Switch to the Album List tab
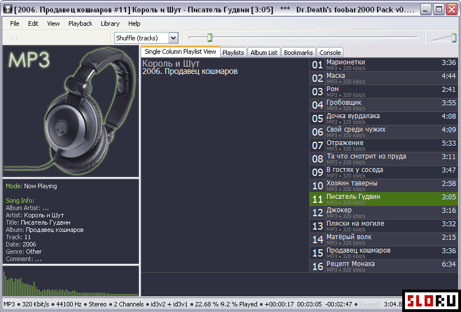461x312 pixels. [264, 53]
